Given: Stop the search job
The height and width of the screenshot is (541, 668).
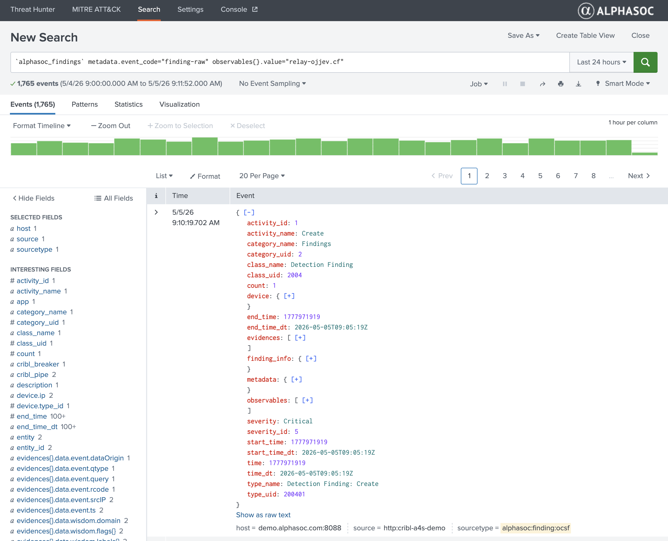Looking at the screenshot, I should pyautogui.click(x=523, y=84).
